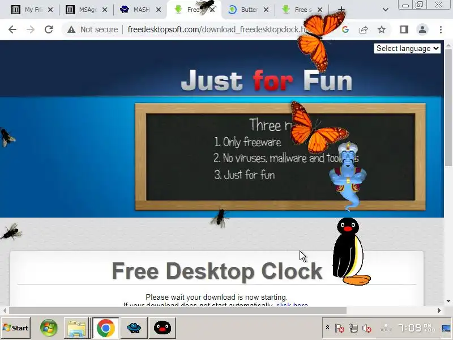Select the Chrome taskbar button

point(106,328)
